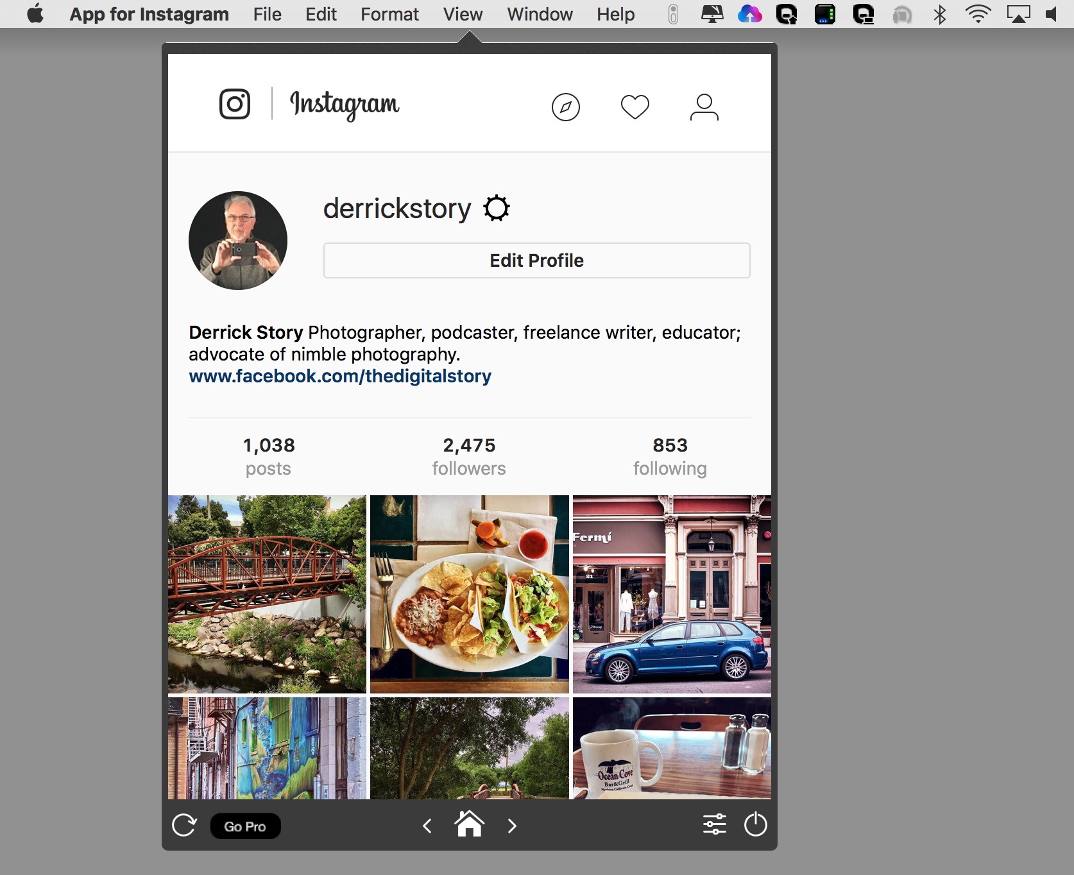This screenshot has height=875, width=1074.
Task: Open the blue car storefront photo
Action: [672, 594]
